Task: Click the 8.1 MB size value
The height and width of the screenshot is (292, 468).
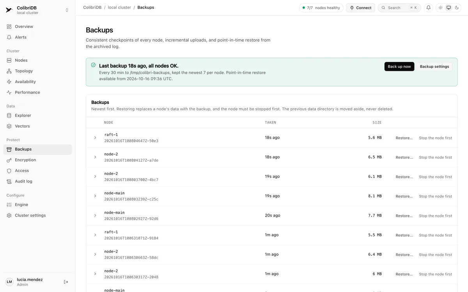Action: [375, 196]
